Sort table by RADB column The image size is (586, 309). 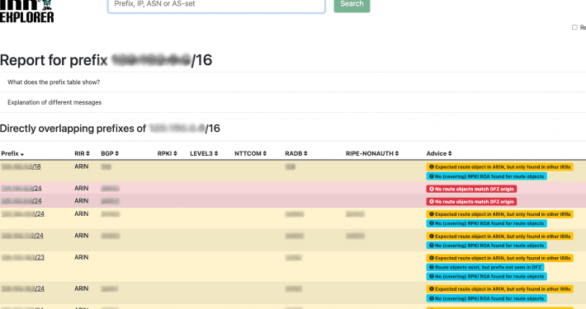296,153
